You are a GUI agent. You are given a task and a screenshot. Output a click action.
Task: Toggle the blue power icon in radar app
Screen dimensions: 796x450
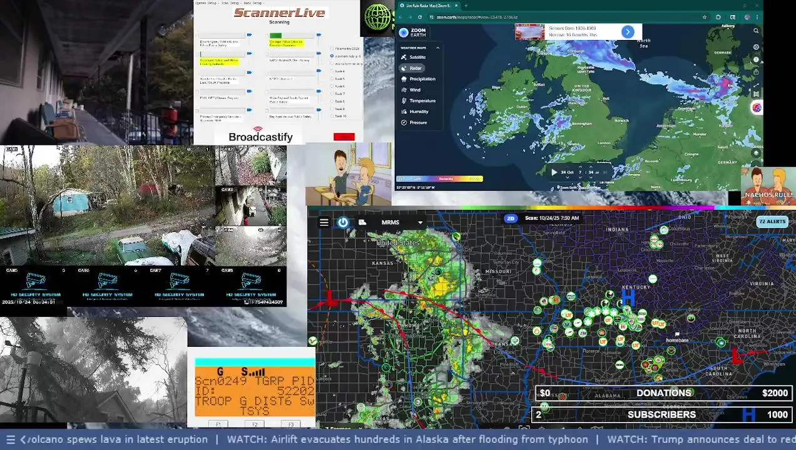point(343,222)
